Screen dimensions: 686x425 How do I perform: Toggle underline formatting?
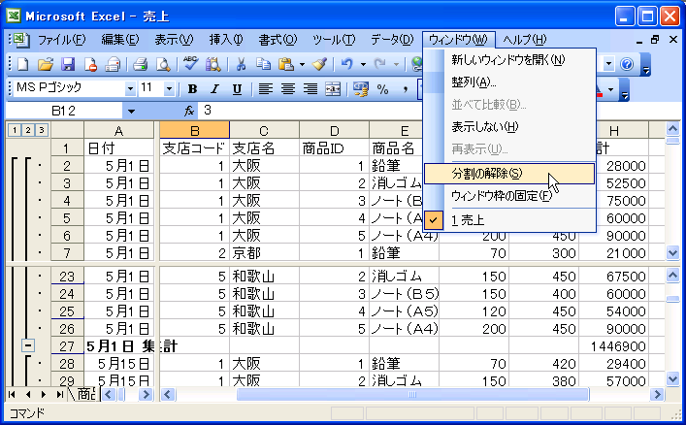tap(237, 89)
